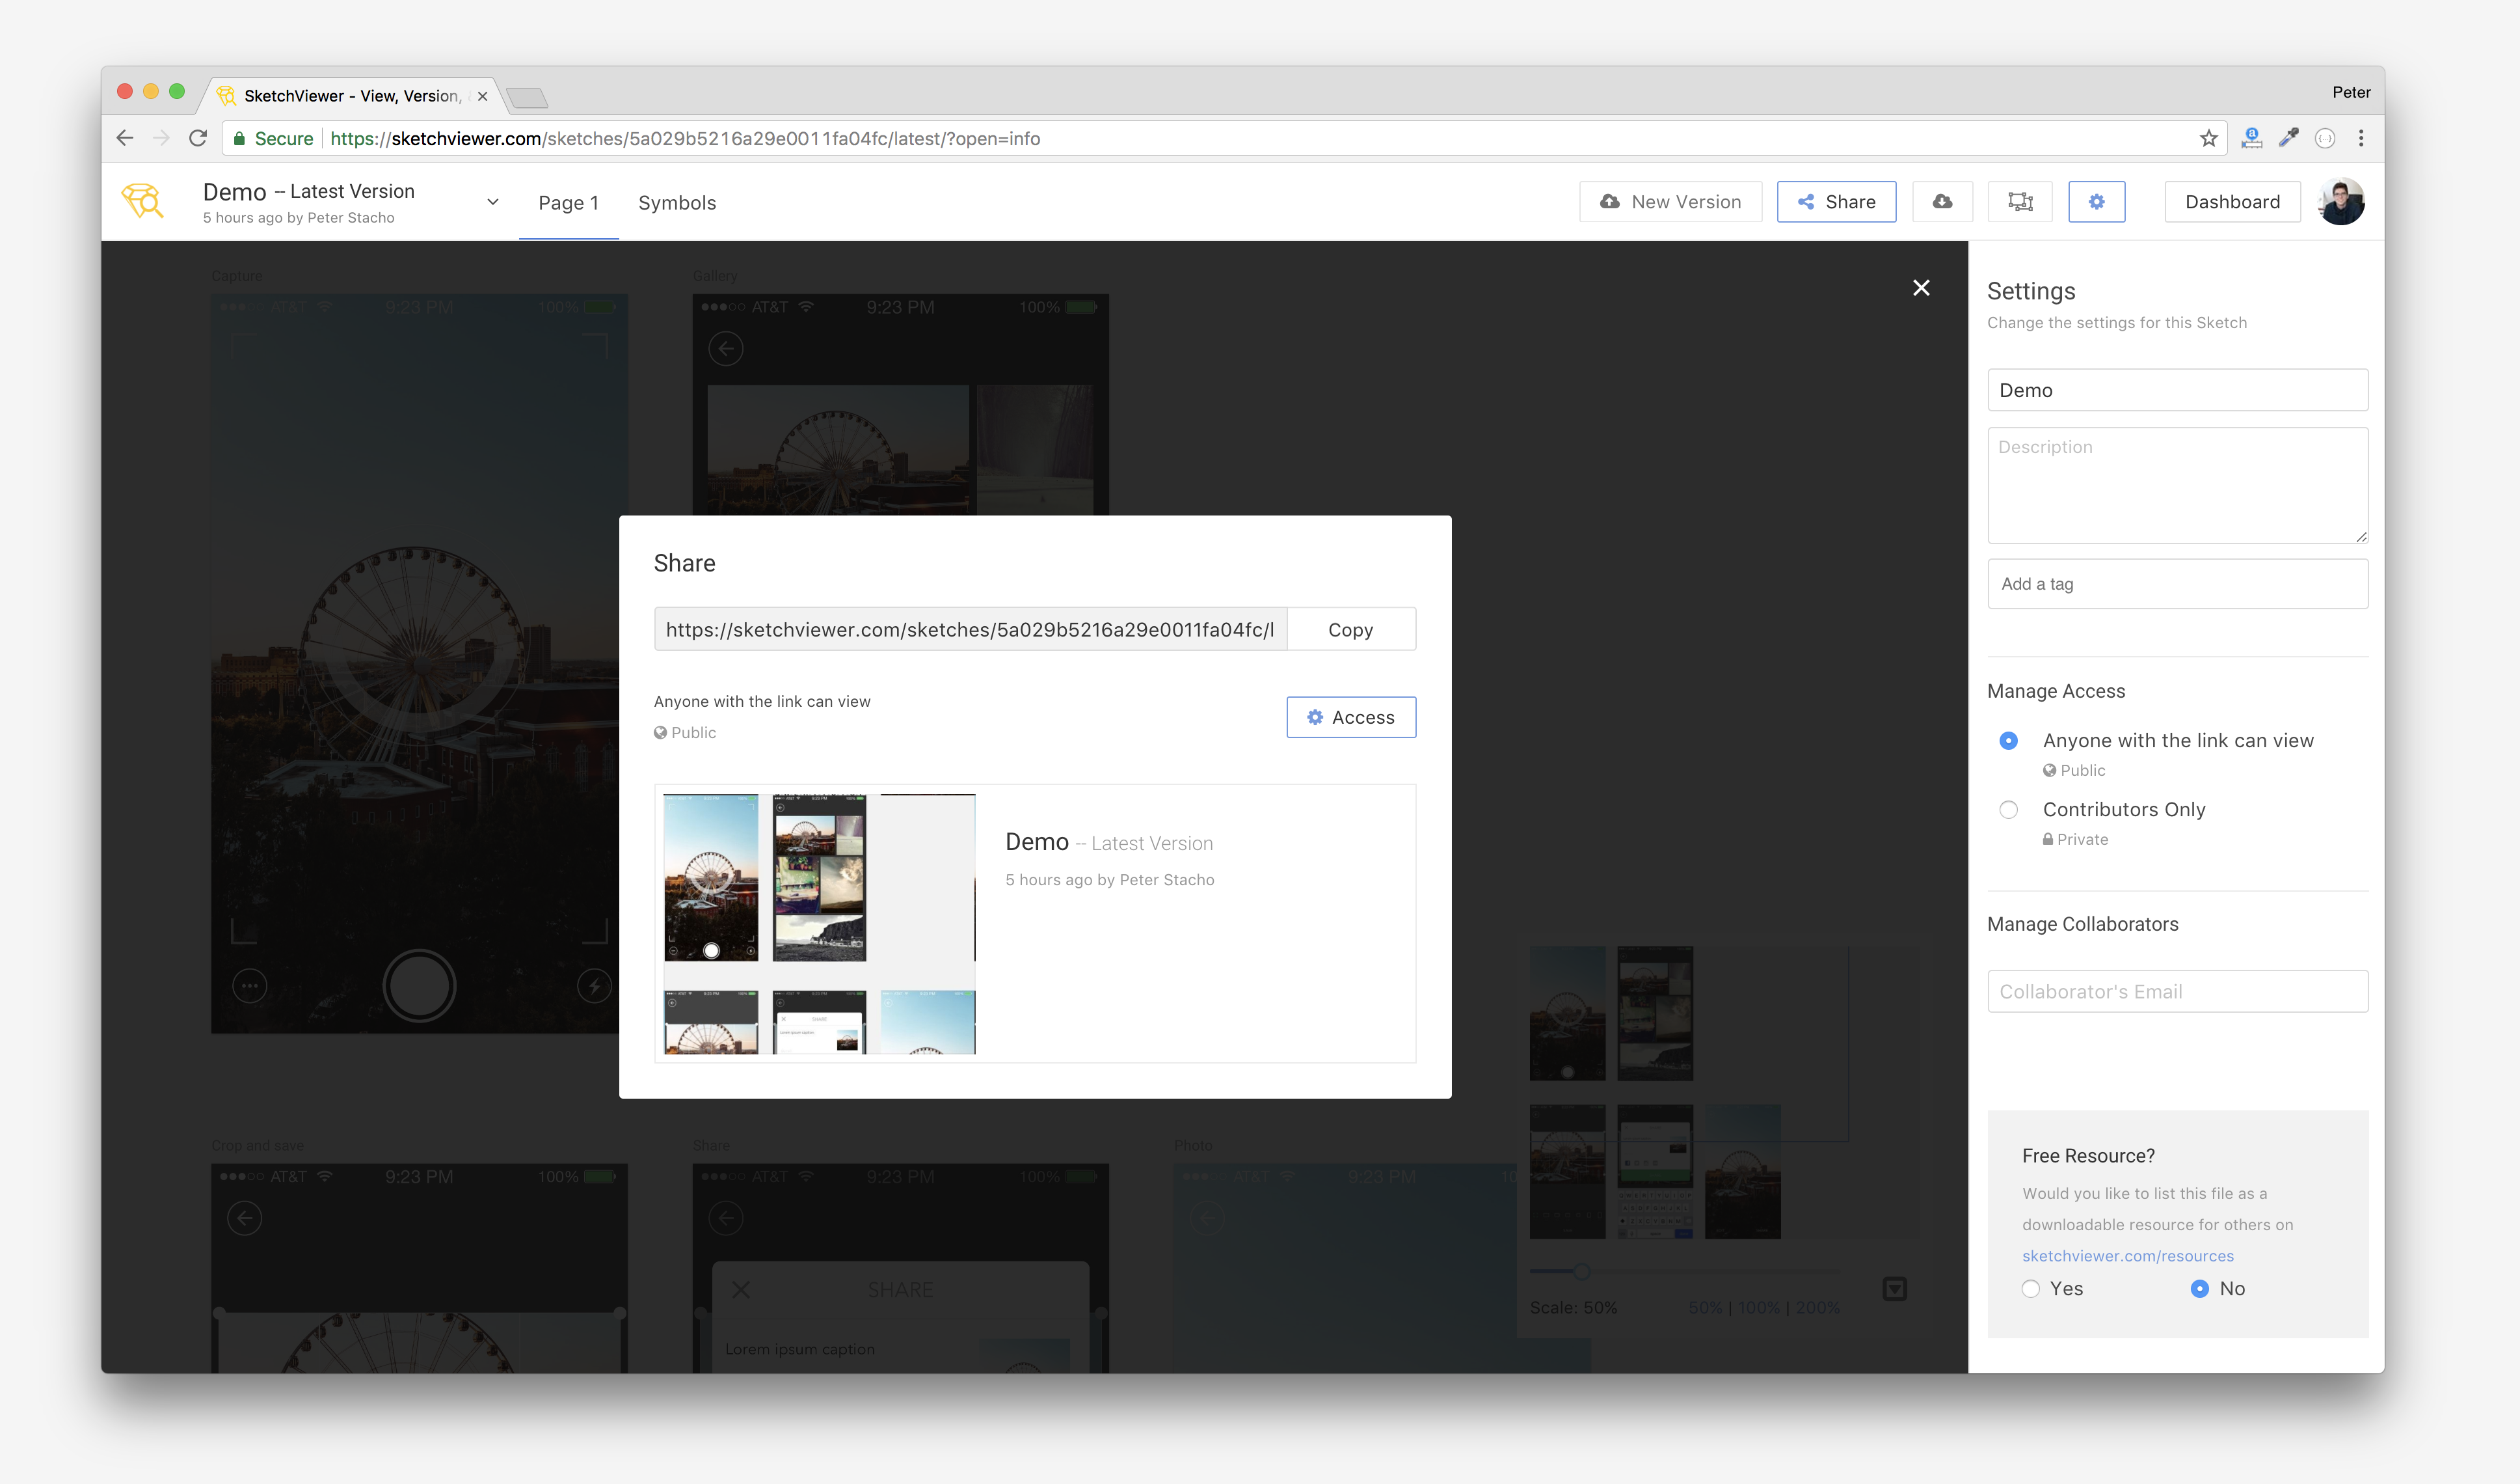The width and height of the screenshot is (2520, 1484).
Task: Click the Share icon button in the toolbar
Action: [x=1836, y=201]
